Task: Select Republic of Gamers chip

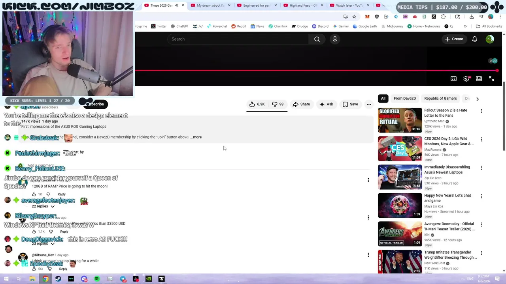Action: [x=440, y=99]
